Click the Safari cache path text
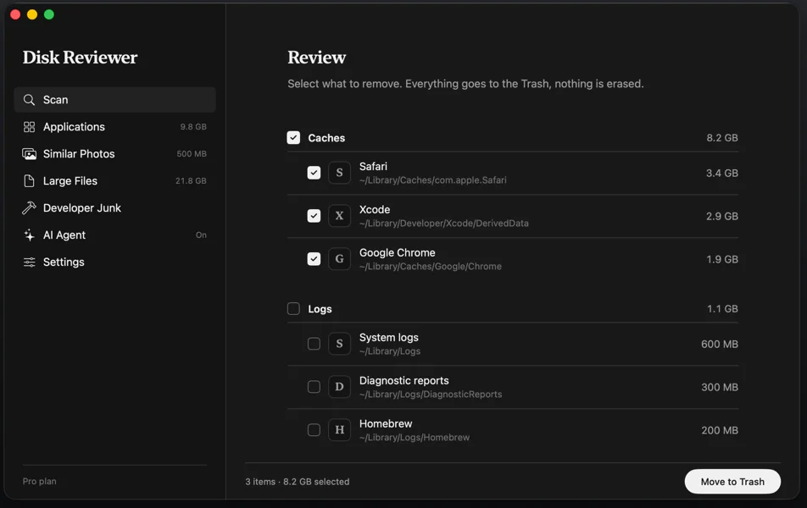Image resolution: width=807 pixels, height=508 pixels. pos(433,180)
